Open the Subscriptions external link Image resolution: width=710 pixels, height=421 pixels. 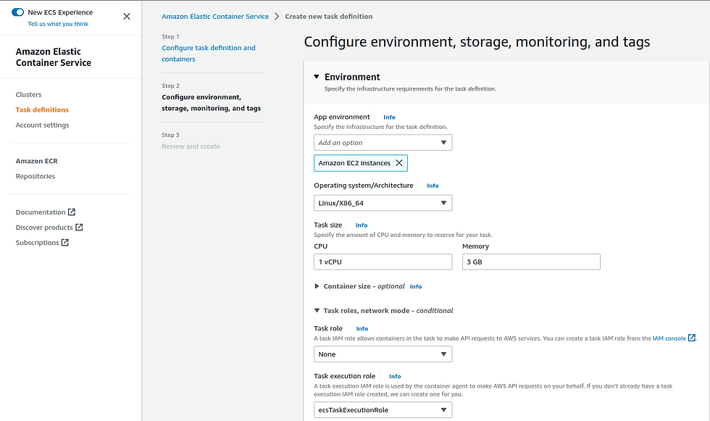tap(42, 243)
